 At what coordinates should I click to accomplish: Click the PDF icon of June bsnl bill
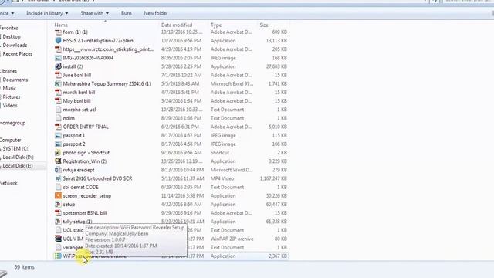coord(58,75)
